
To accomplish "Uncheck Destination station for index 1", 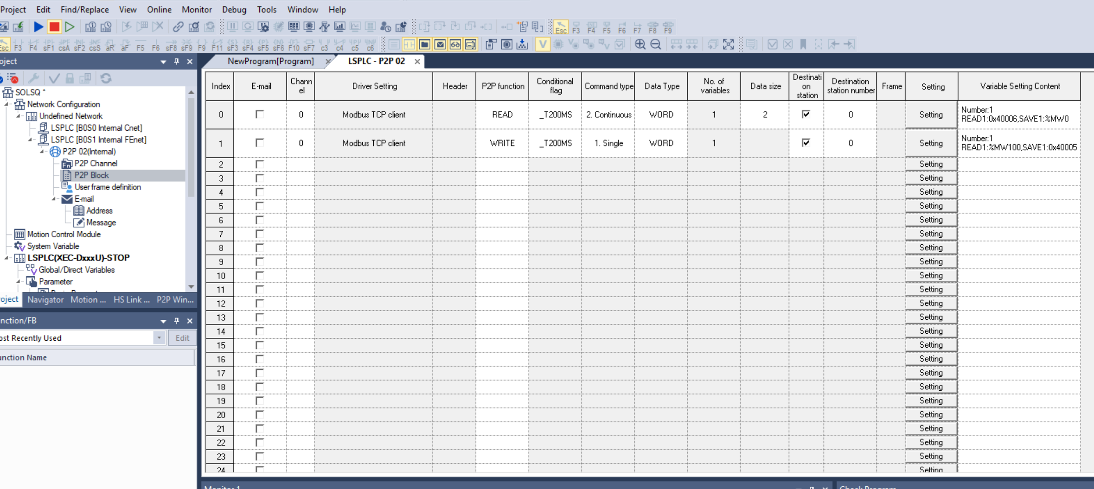I will pyautogui.click(x=806, y=143).
